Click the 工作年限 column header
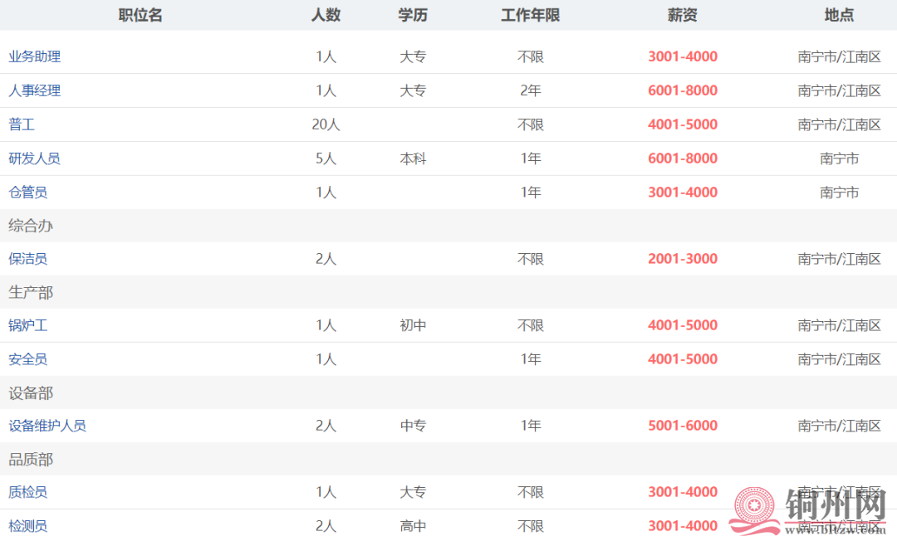The height and width of the screenshot is (541, 897). click(x=529, y=15)
